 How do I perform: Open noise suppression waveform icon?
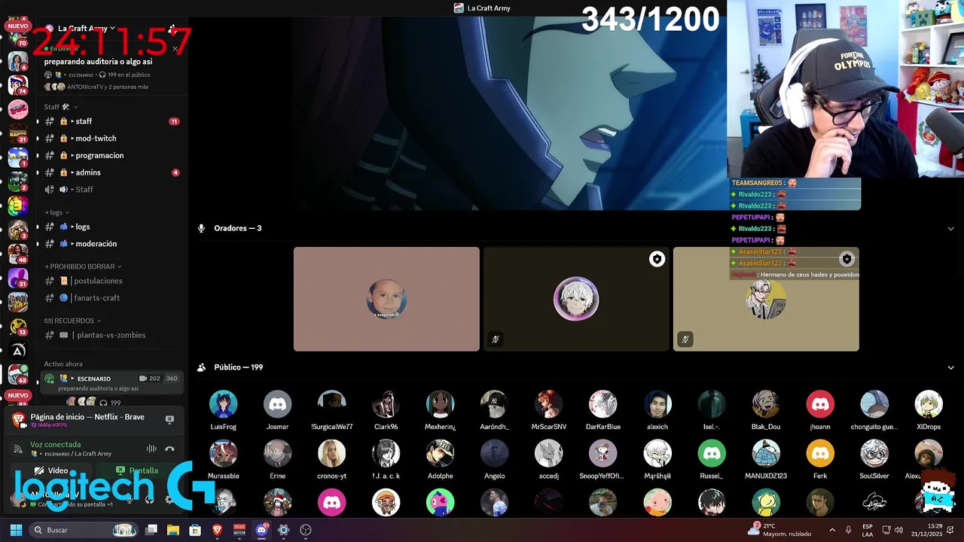tap(151, 449)
